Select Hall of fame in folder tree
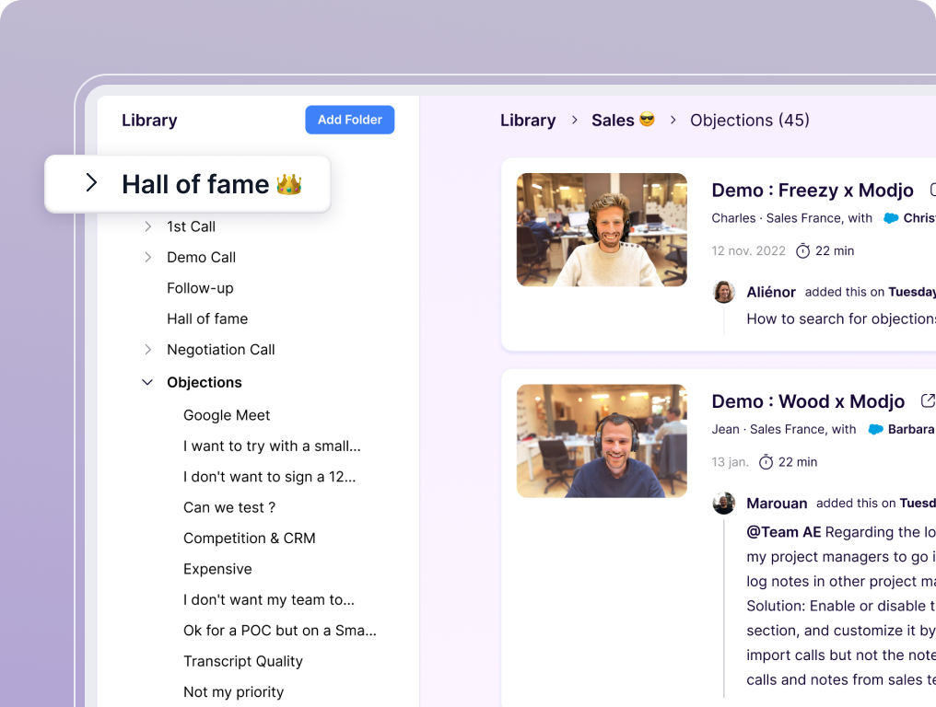This screenshot has width=936, height=707. (x=207, y=319)
